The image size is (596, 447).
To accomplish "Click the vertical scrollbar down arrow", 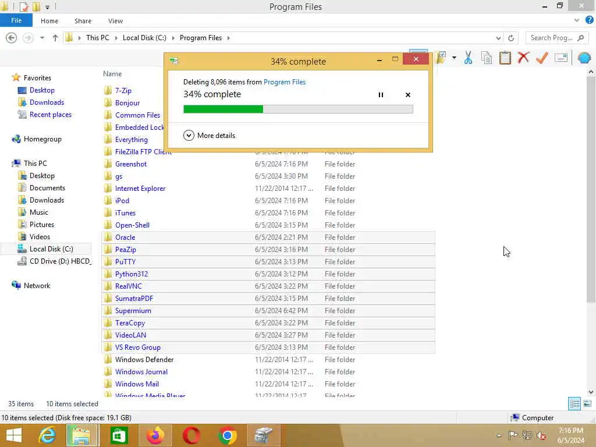I will (x=591, y=392).
